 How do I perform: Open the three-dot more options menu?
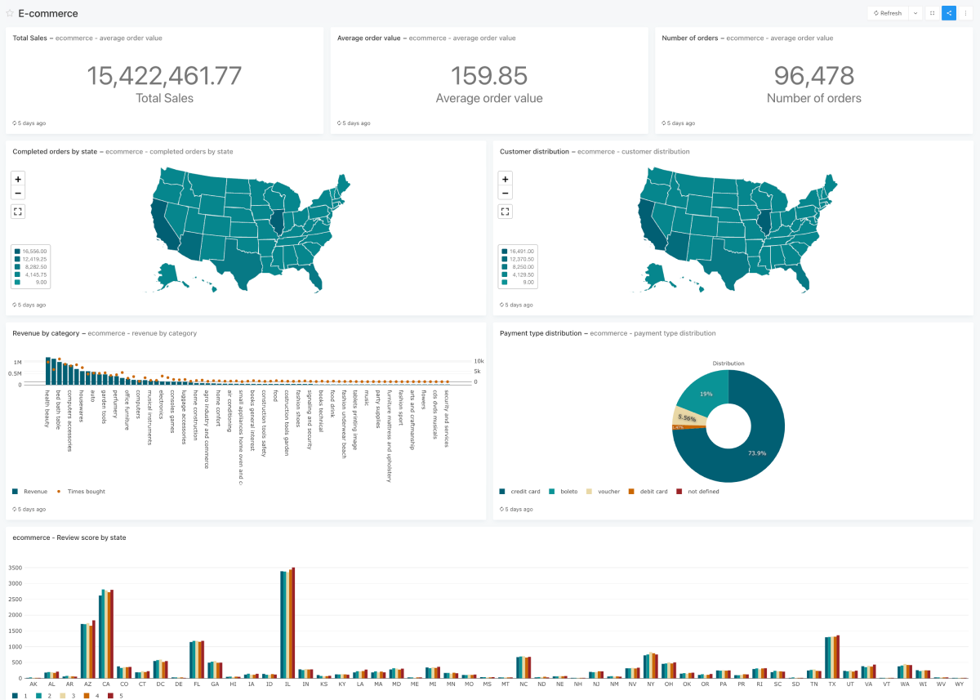[x=964, y=13]
